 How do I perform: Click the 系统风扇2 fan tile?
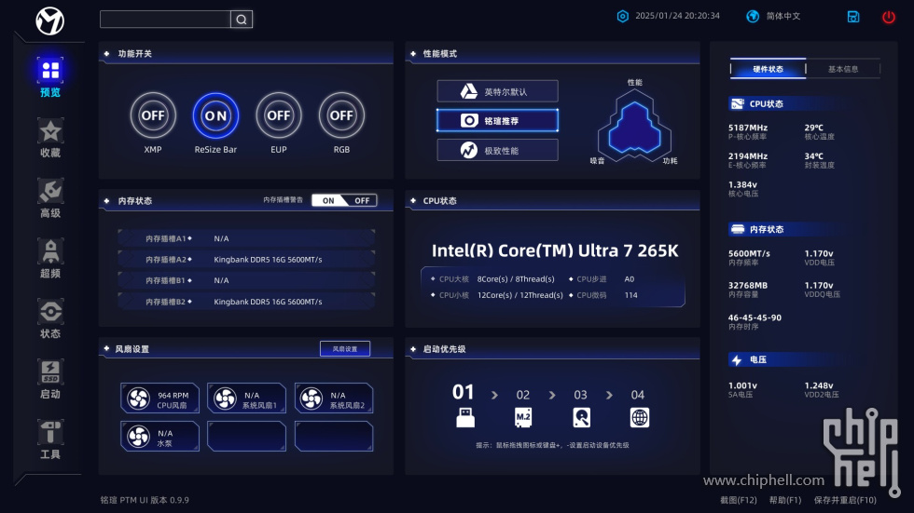coord(334,398)
